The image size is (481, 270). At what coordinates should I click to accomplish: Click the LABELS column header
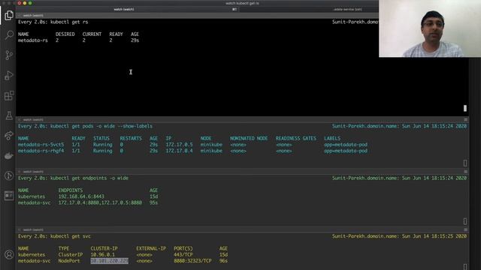pos(332,138)
